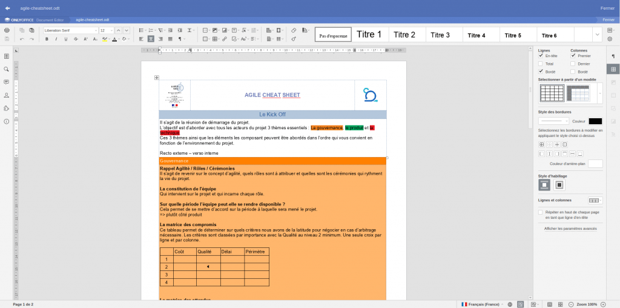Viewport: 620px width, 308px height.
Task: Open the Comments panel in left sidebar
Action: point(6,82)
